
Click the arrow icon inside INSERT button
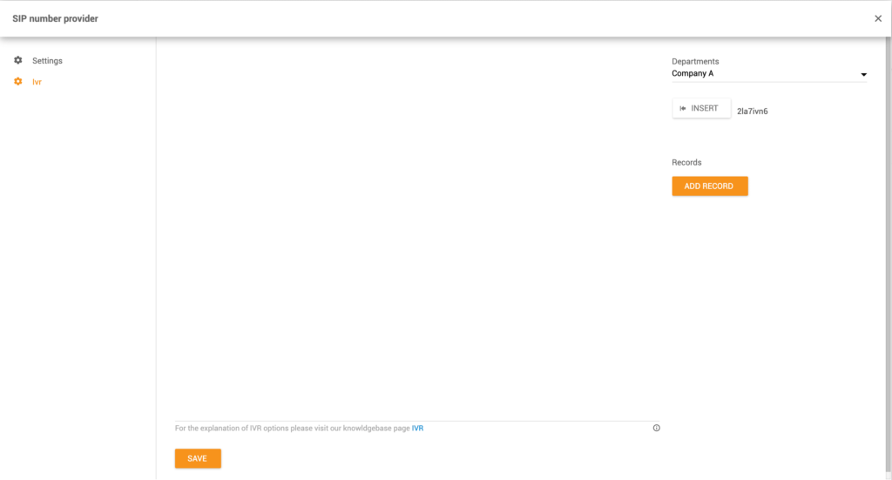683,109
